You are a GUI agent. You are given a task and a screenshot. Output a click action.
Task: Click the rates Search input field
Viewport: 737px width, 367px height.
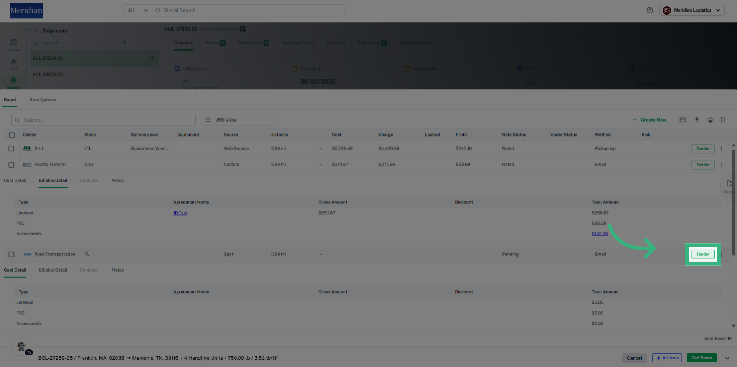tap(104, 120)
